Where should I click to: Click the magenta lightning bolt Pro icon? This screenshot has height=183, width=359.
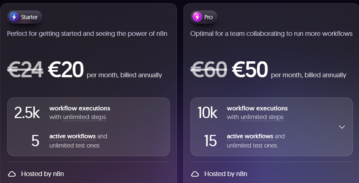click(x=197, y=17)
